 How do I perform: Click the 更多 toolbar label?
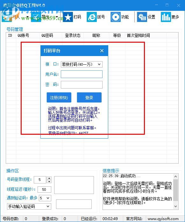pos(175,17)
